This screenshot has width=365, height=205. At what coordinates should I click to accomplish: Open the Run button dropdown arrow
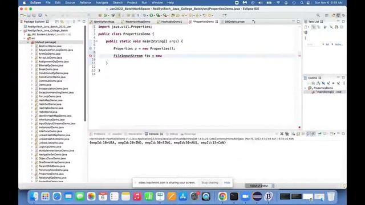click(x=155, y=15)
